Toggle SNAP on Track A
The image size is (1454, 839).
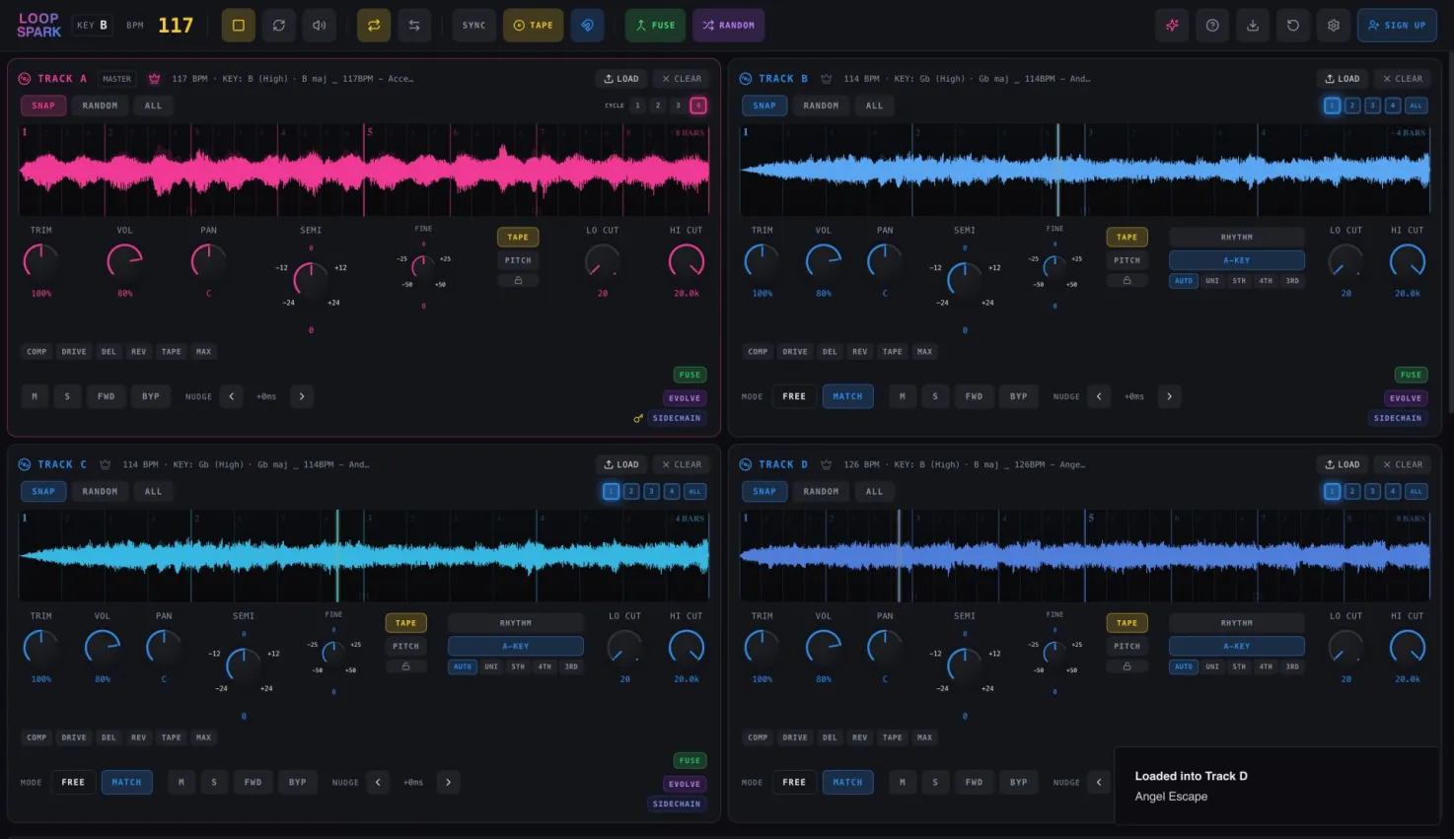(x=43, y=105)
